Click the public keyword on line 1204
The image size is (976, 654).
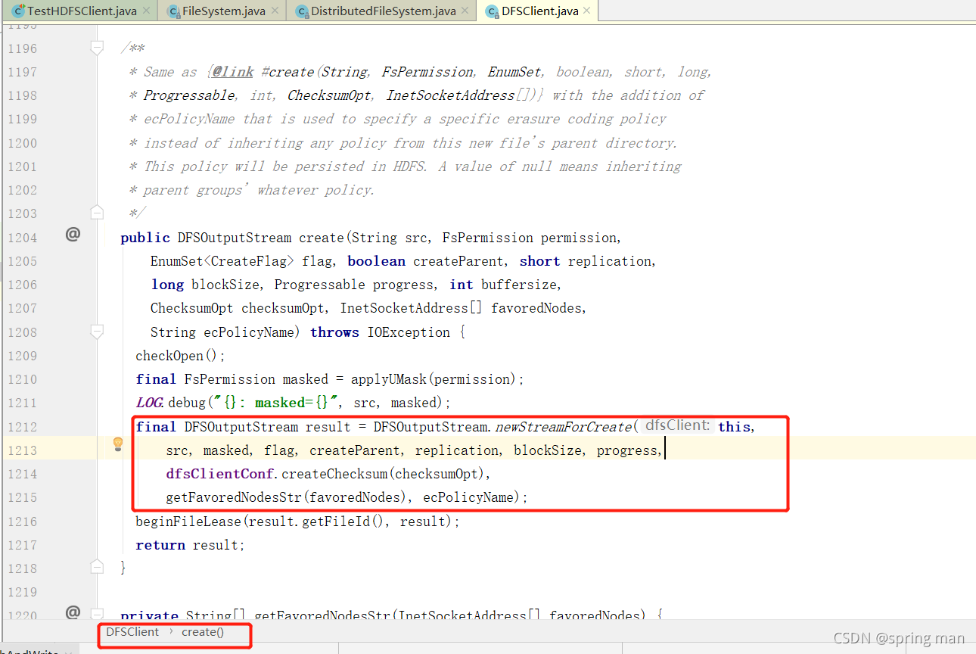[145, 238]
